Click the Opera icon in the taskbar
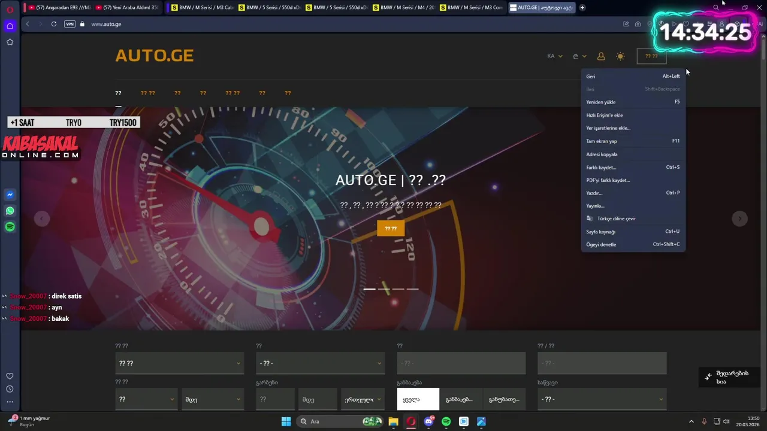 tap(411, 421)
